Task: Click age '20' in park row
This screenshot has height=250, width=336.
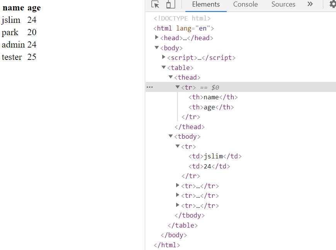Action: (32, 32)
